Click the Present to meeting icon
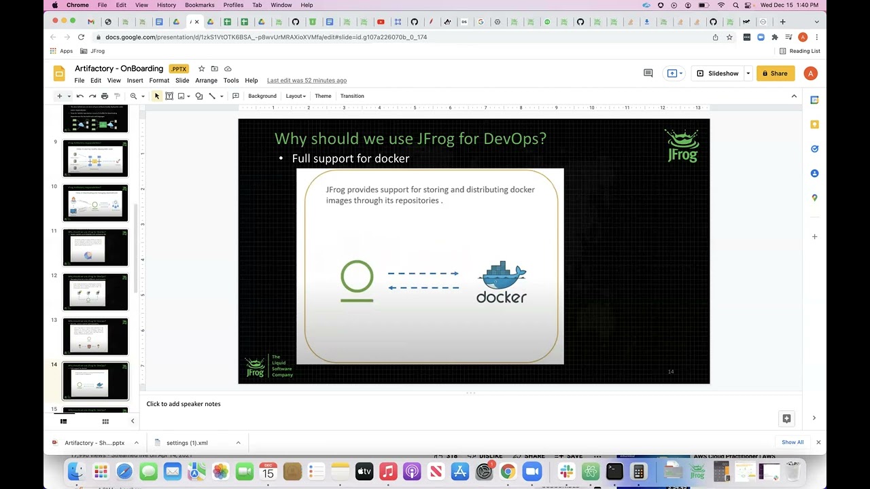 click(x=672, y=73)
